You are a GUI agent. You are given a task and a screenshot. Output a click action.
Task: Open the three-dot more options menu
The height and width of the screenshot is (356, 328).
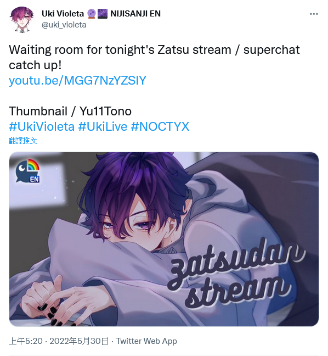tap(314, 14)
